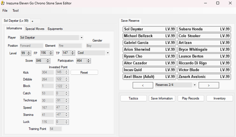Select reserve player Launce Berton
This screenshot has width=236, height=137.
tap(204, 56)
